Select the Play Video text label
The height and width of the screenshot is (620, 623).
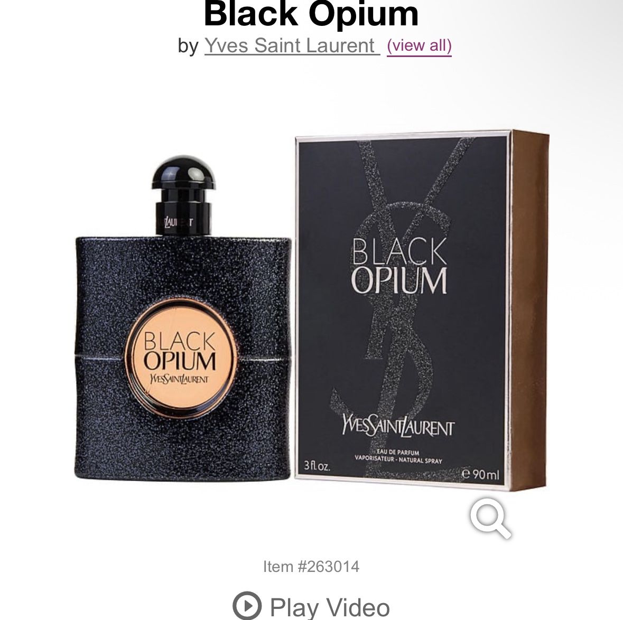(330, 607)
